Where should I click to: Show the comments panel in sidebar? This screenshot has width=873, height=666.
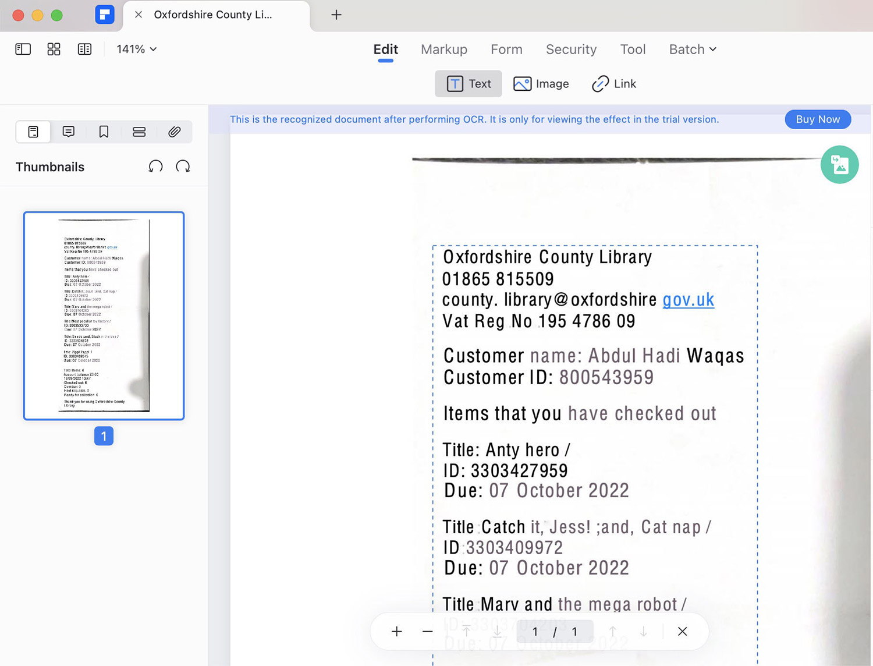pos(69,132)
